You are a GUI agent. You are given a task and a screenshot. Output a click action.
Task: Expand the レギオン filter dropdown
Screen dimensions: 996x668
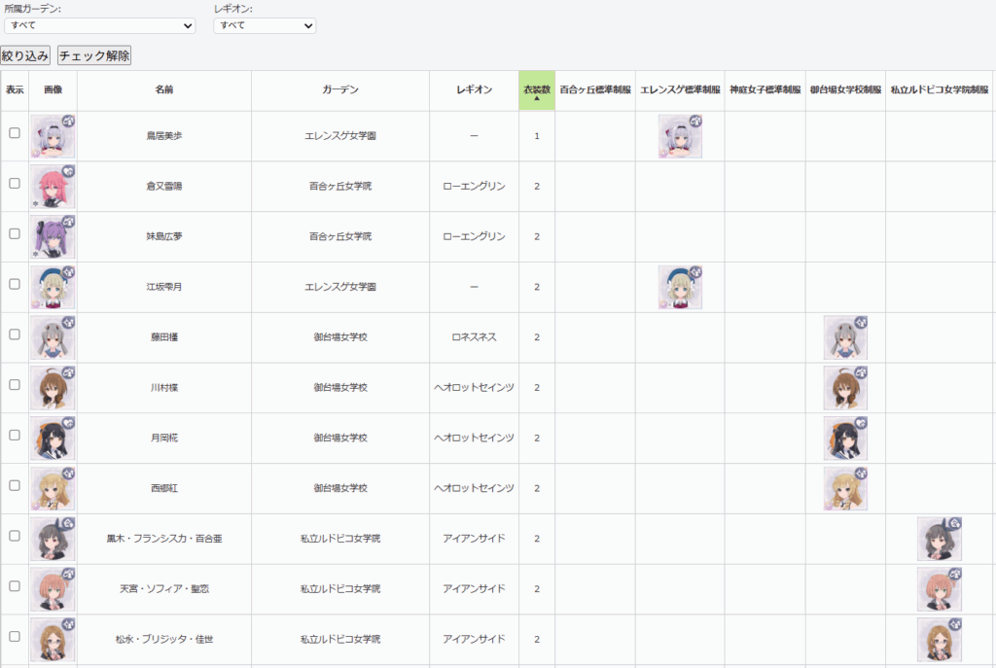[265, 25]
